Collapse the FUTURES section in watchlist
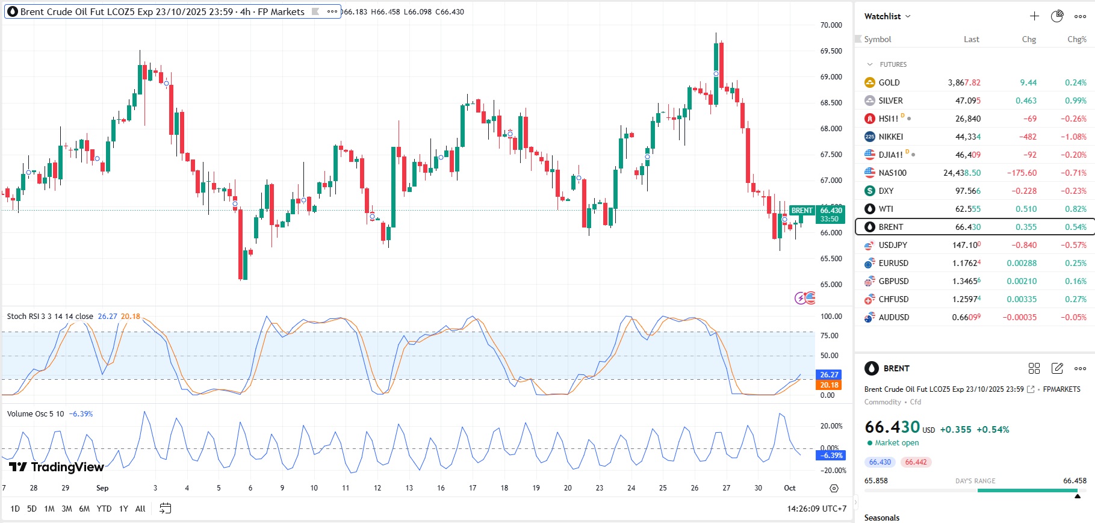 870,64
